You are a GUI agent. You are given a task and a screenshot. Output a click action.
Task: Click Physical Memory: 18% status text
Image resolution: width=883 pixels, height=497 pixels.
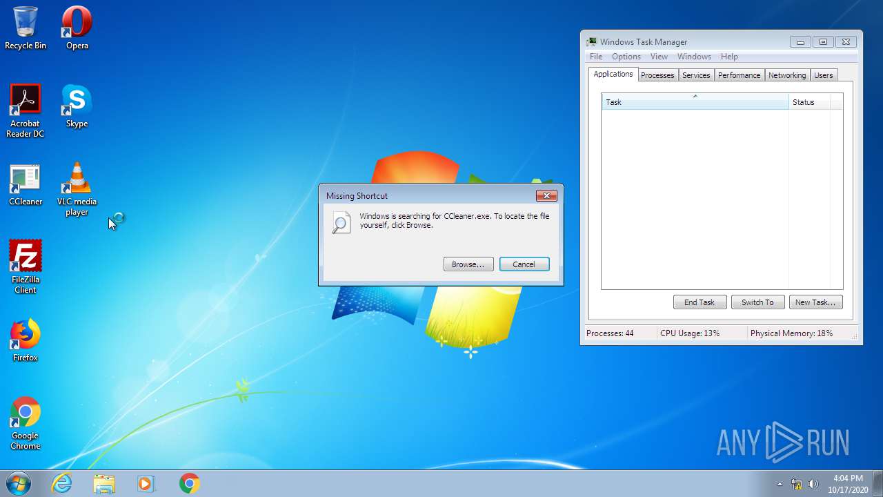coord(791,333)
